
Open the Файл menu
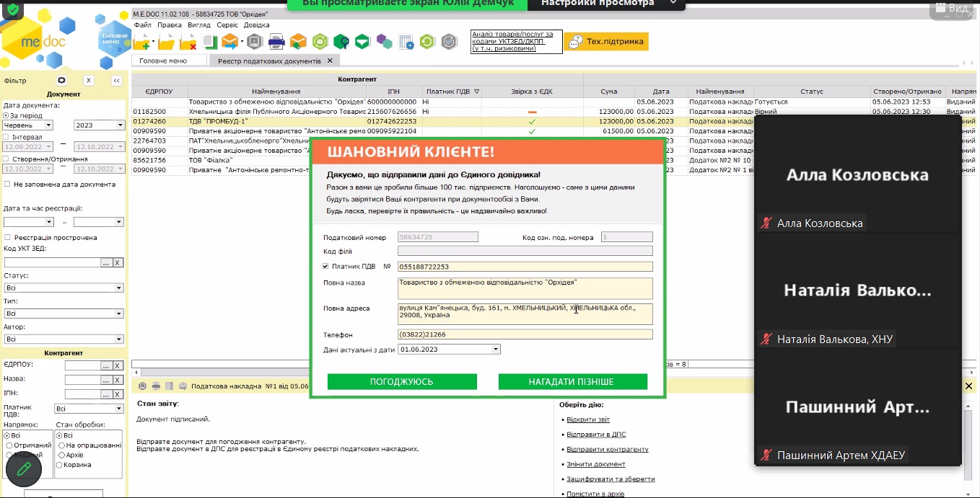[x=142, y=25]
